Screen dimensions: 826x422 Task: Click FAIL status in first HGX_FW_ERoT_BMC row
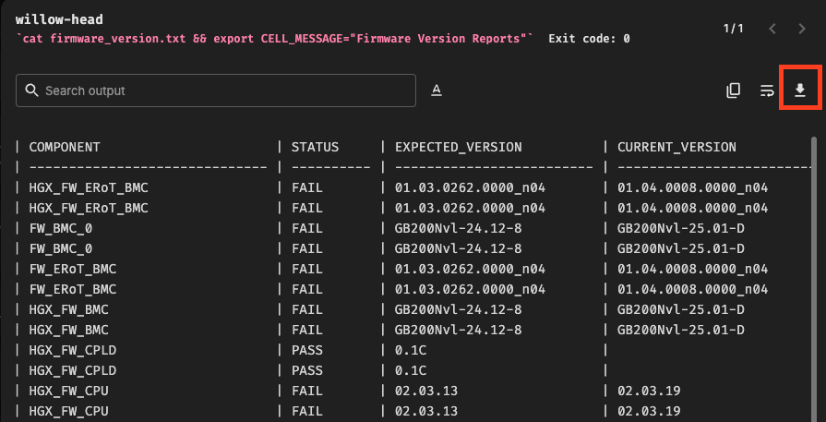pyautogui.click(x=307, y=188)
